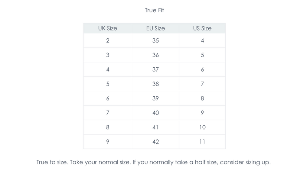Click the EU Size column header
The width and height of the screenshot is (297, 174).
coord(156,28)
